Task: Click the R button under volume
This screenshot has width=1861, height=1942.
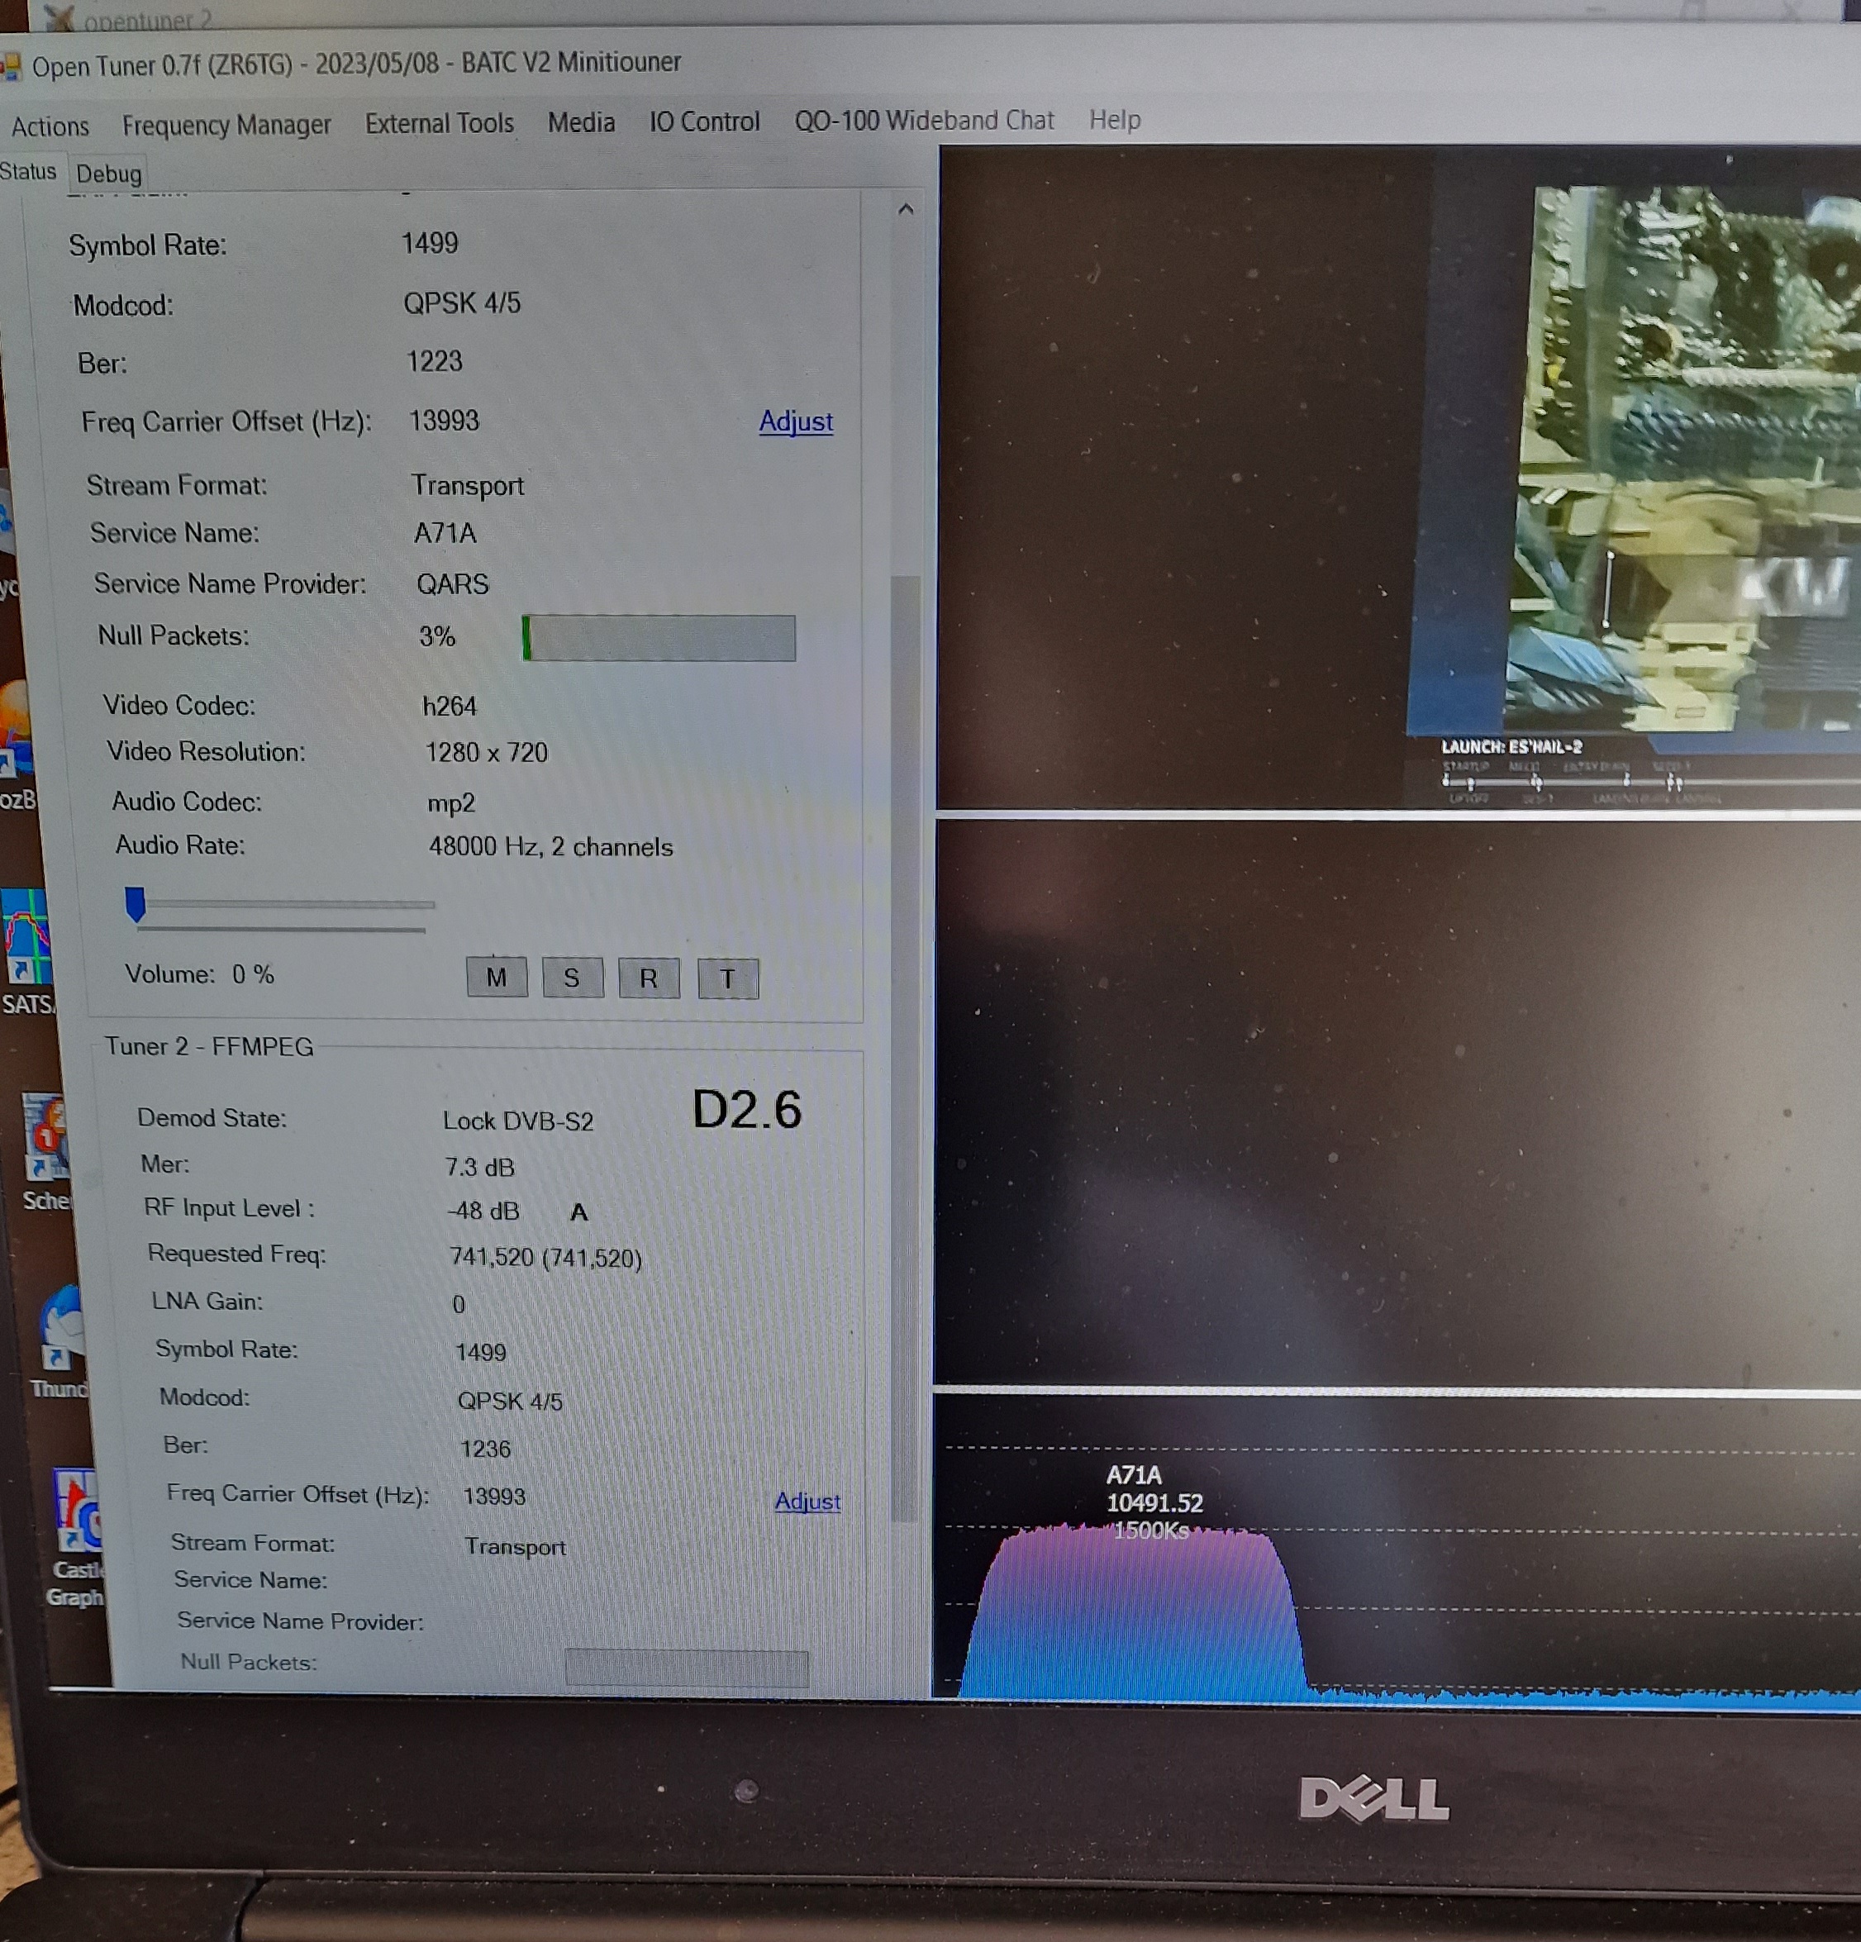Action: pos(648,978)
